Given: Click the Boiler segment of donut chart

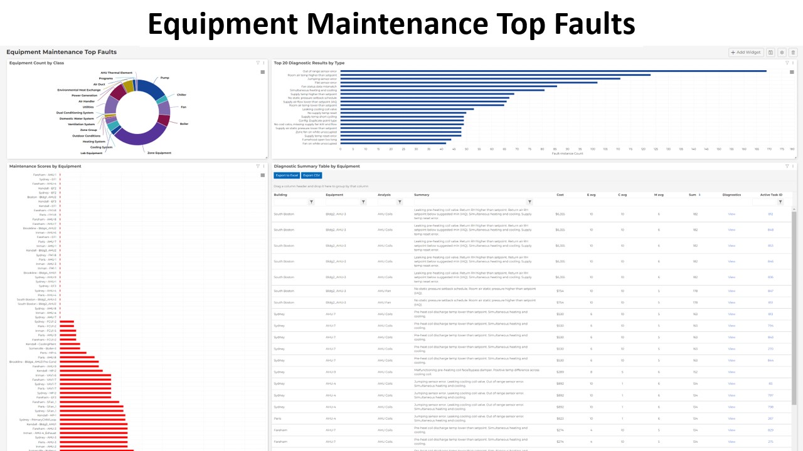Looking at the screenshot, I should [x=163, y=120].
